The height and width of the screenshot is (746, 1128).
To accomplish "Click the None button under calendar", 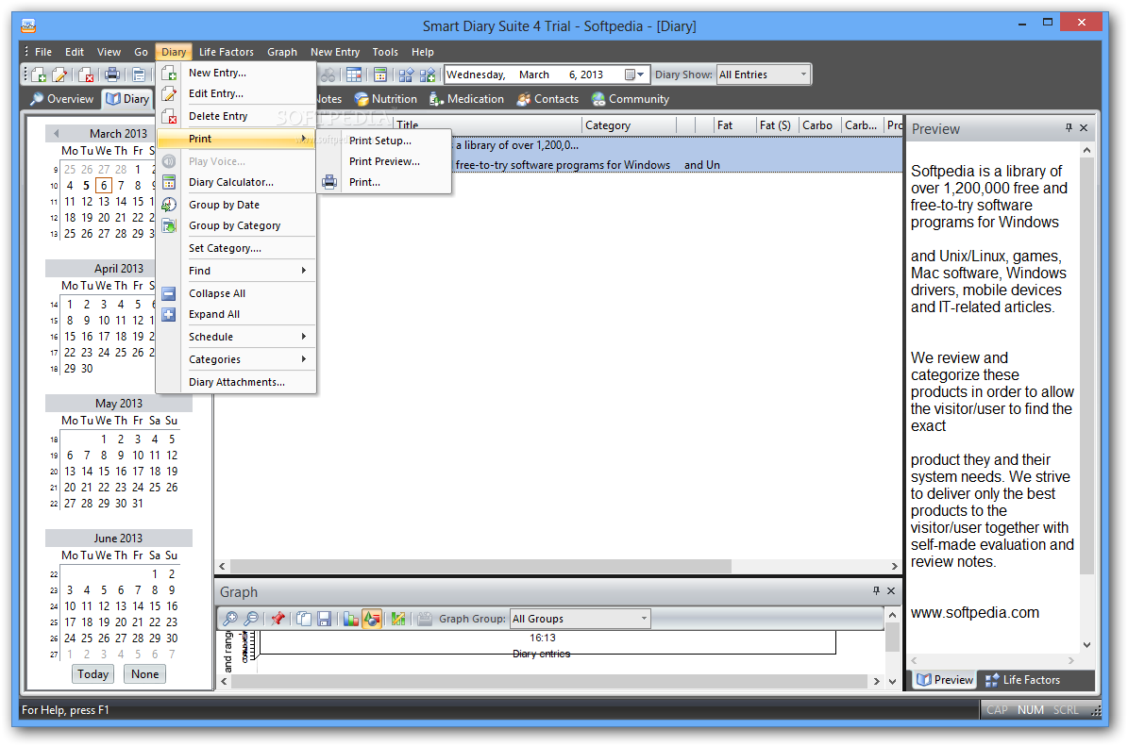I will point(144,674).
